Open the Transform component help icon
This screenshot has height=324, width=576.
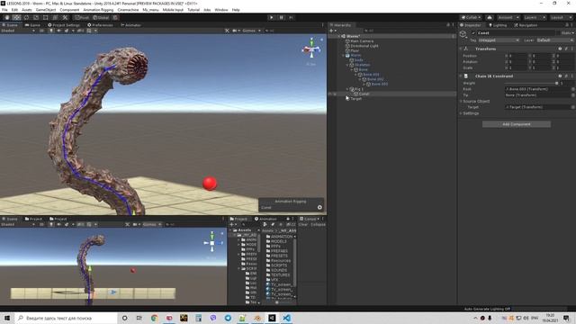click(x=560, y=49)
